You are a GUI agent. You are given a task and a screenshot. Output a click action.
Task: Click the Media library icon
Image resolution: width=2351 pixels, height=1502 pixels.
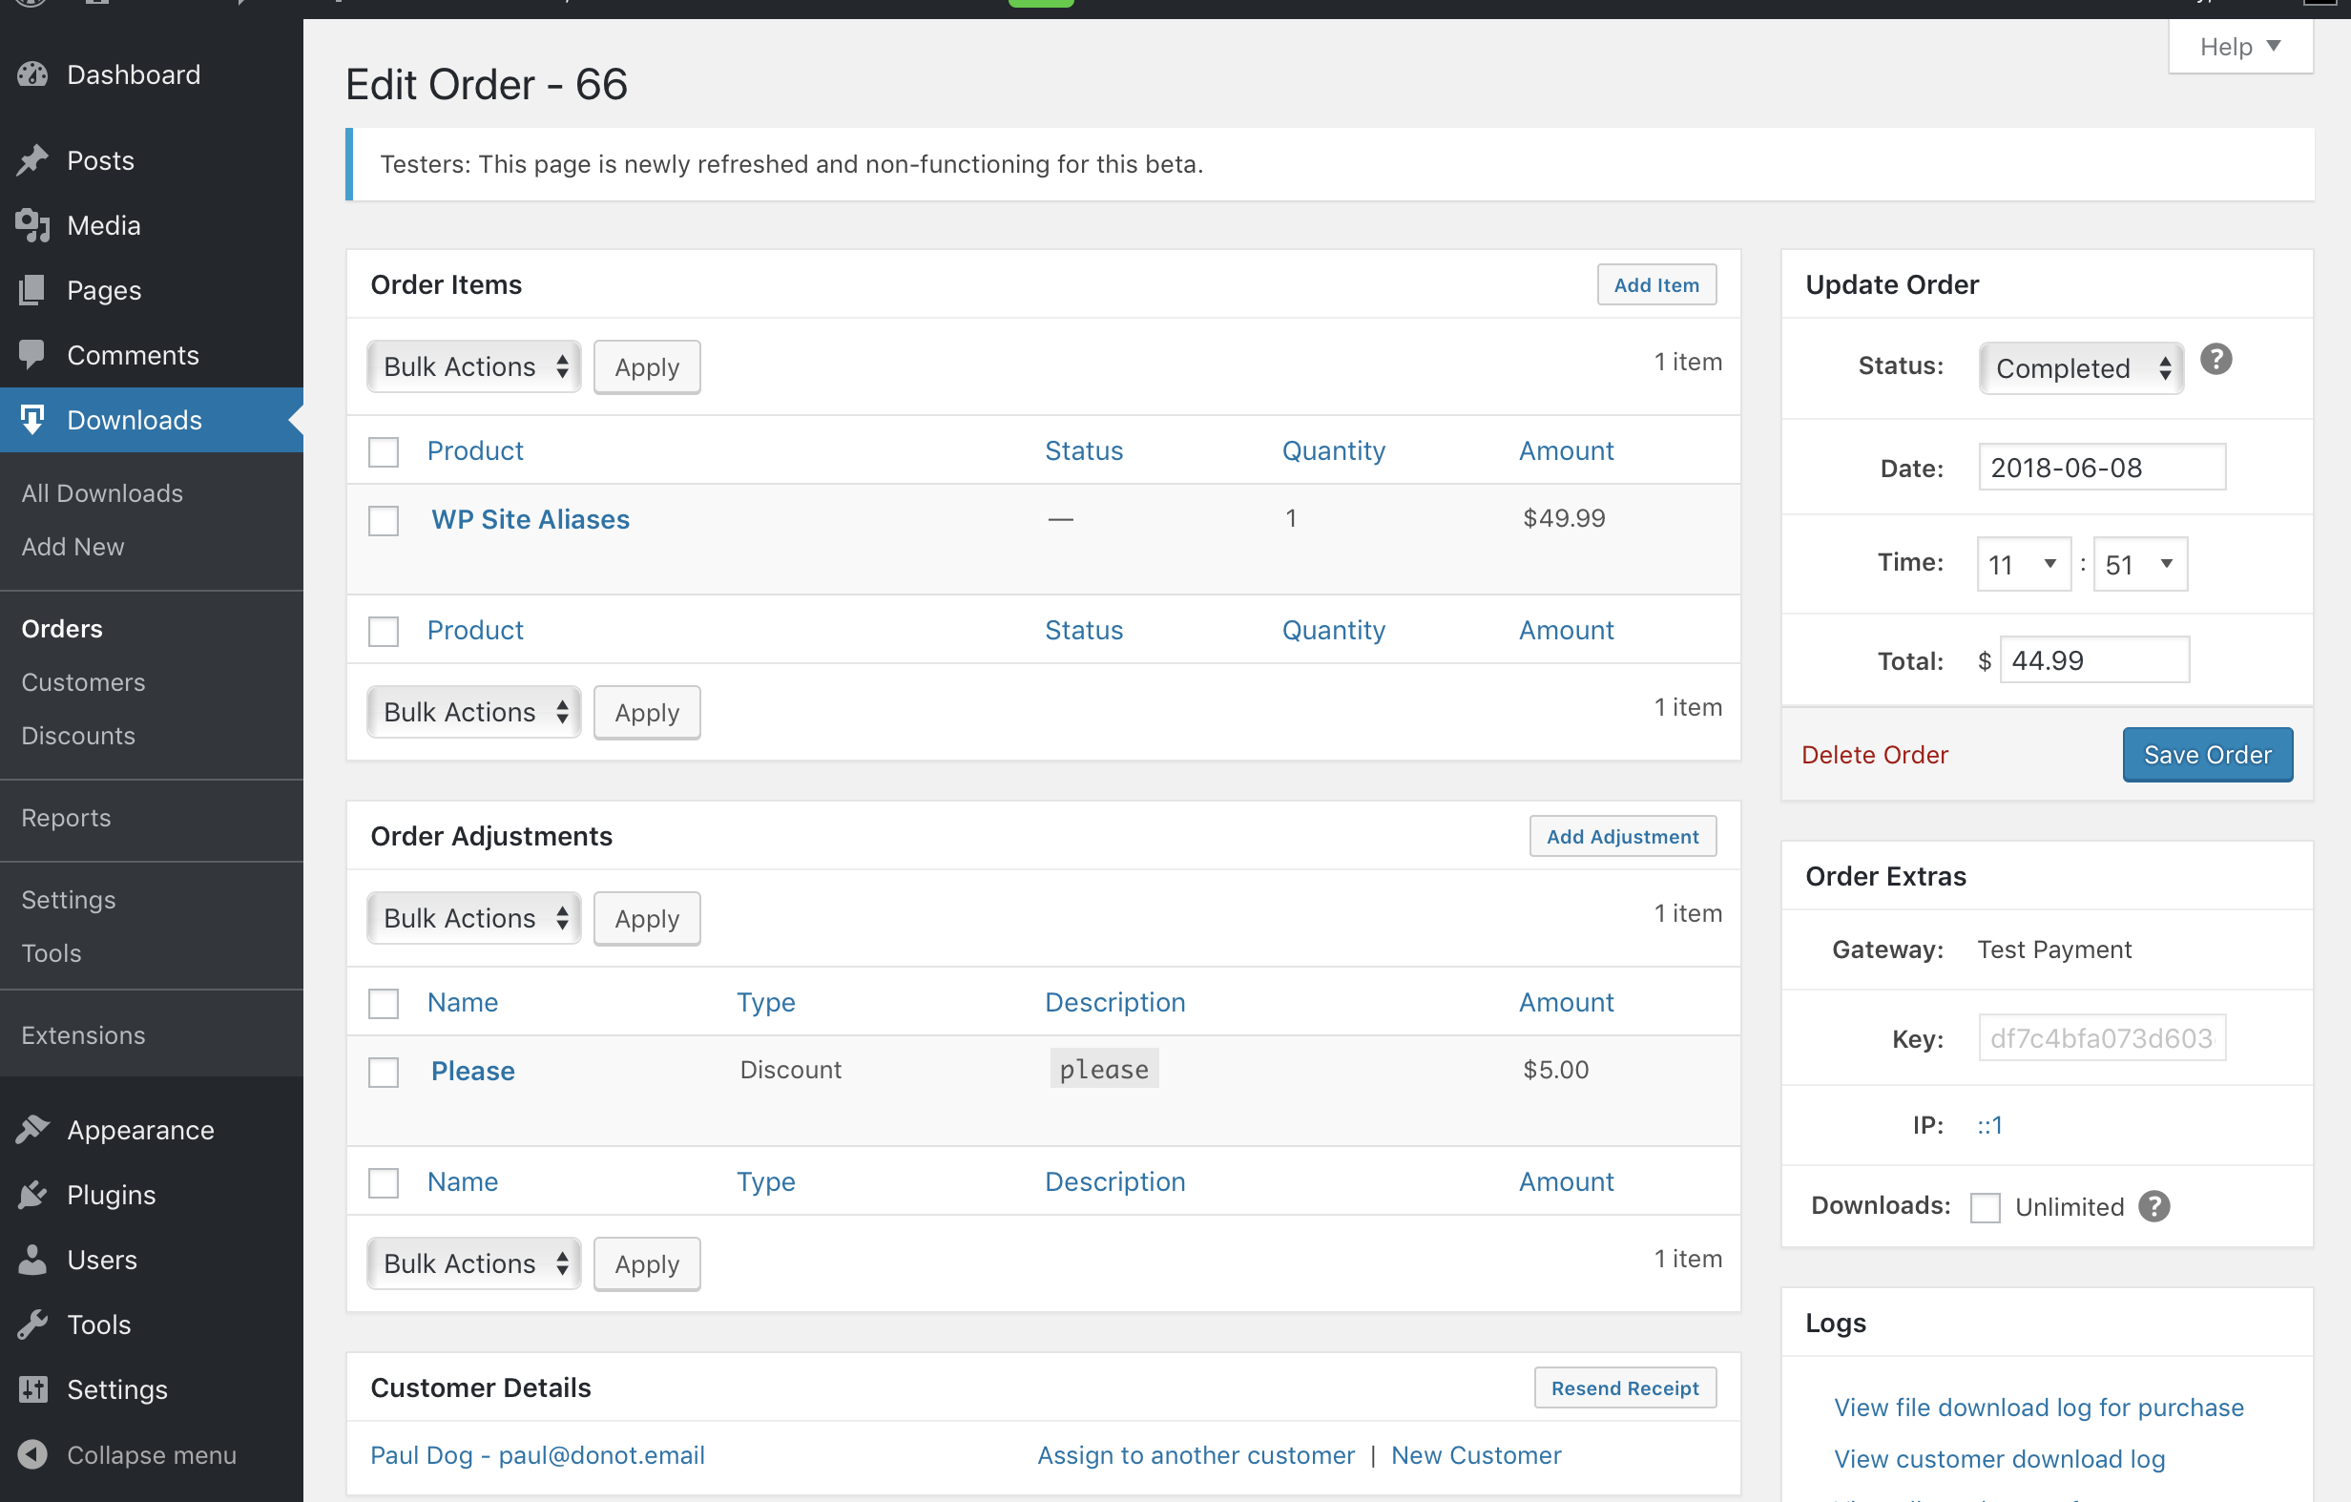pos(32,225)
